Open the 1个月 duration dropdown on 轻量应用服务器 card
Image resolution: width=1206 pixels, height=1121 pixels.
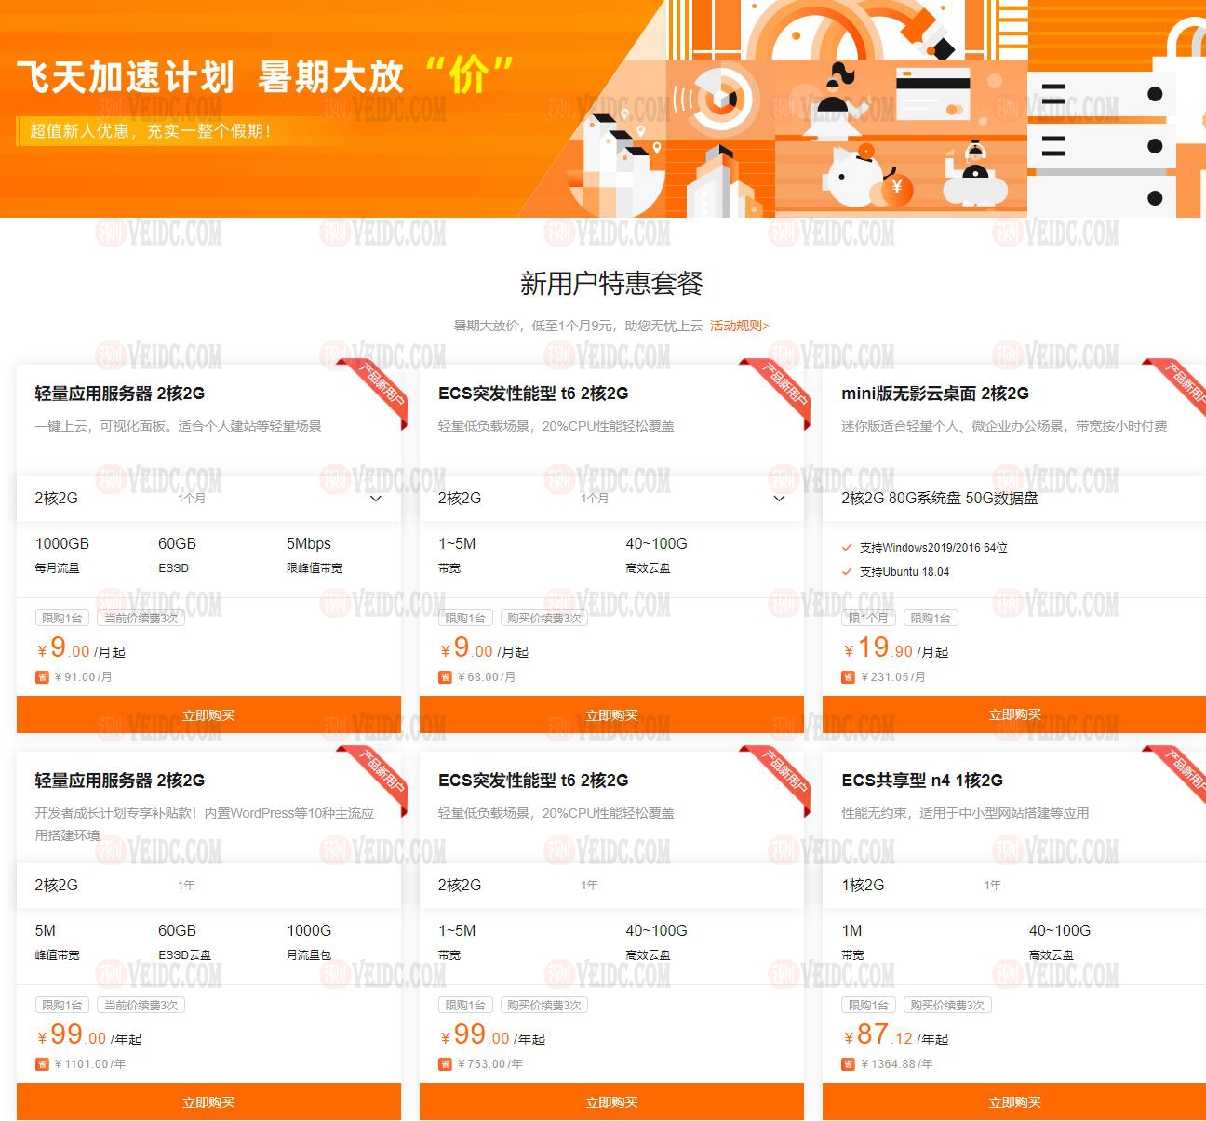point(376,499)
